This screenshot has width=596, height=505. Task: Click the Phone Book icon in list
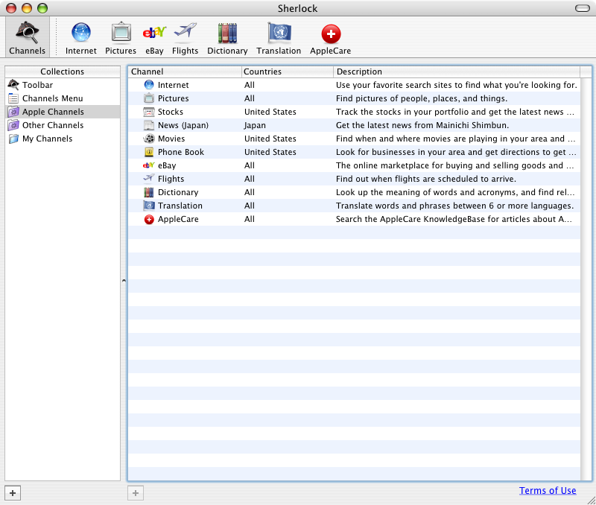[149, 152]
